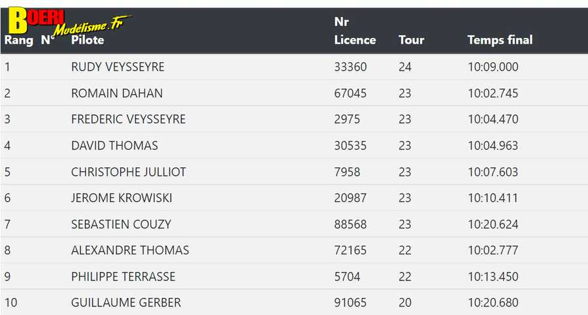Click the Rang column header
This screenshot has width=588, height=315.
pos(19,40)
